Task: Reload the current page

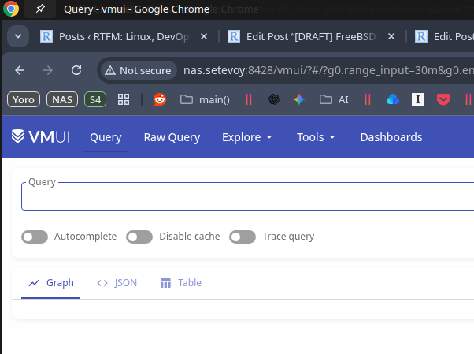Action: 76,70
